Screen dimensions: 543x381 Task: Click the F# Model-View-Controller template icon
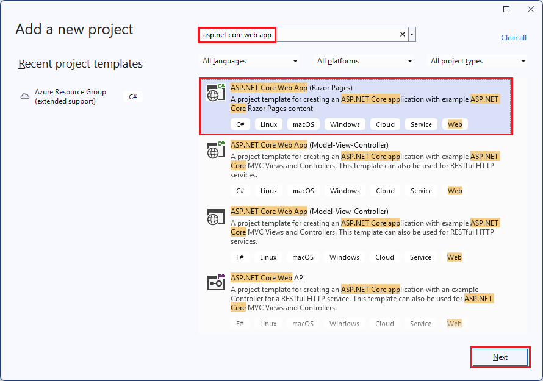coord(215,216)
